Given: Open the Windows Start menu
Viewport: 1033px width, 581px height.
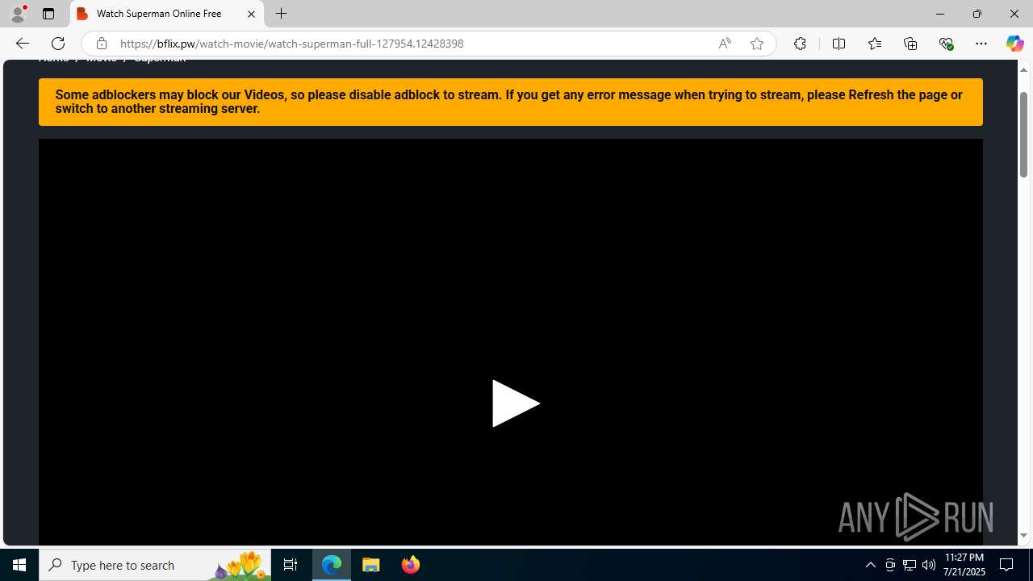Looking at the screenshot, I should [x=19, y=565].
